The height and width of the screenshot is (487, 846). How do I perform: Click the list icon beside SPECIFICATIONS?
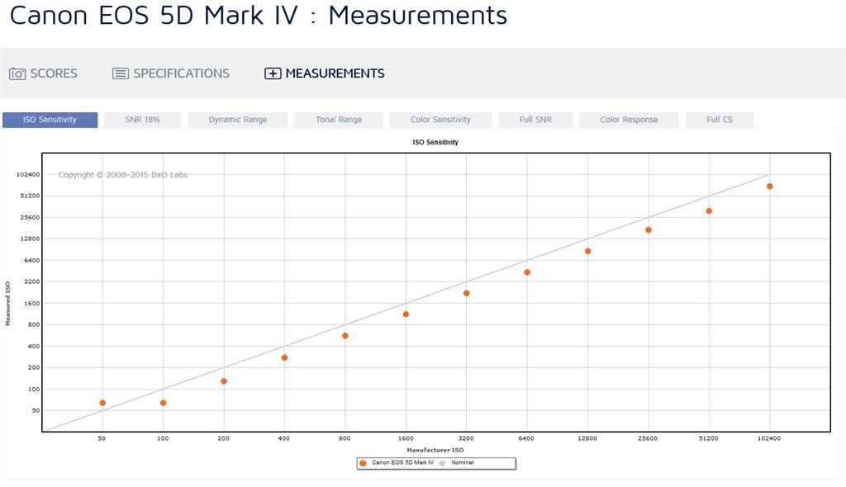(x=121, y=73)
